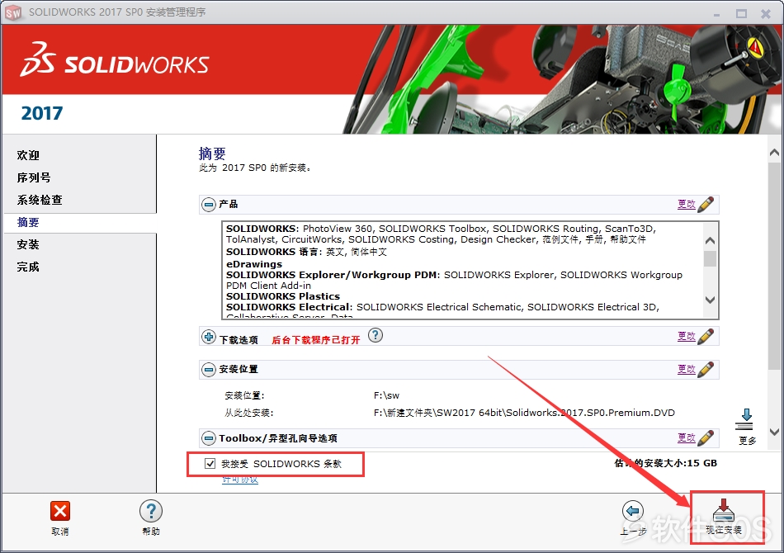Click the eDrawings entry in products list
Viewport: 784px width, 553px height.
pyautogui.click(x=254, y=264)
